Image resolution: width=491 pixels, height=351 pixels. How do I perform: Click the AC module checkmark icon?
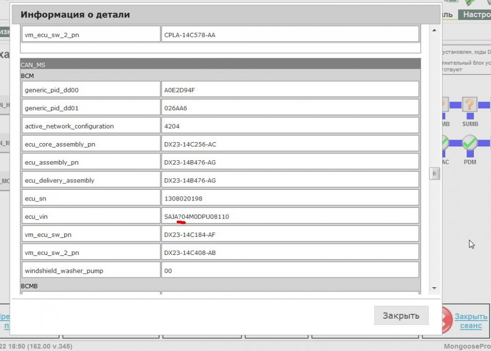(x=444, y=143)
